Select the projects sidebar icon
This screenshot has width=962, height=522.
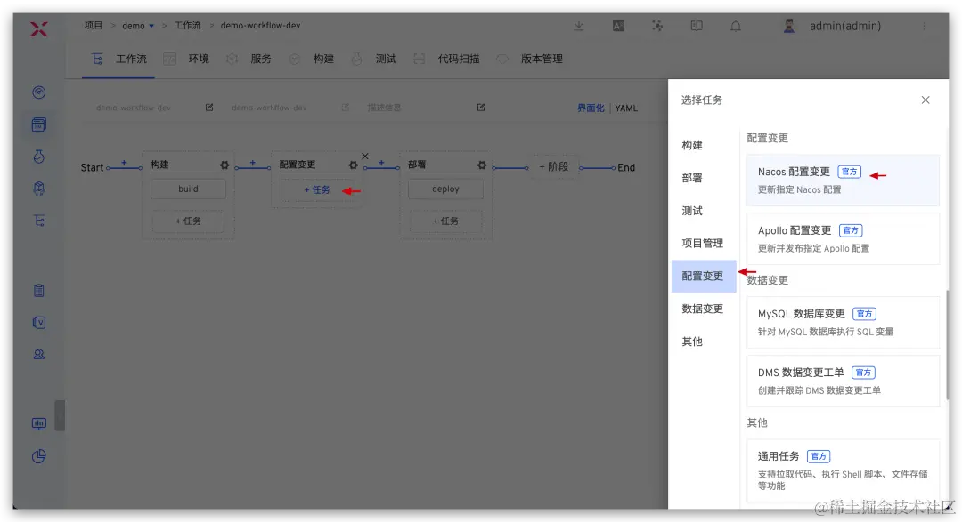(38, 124)
